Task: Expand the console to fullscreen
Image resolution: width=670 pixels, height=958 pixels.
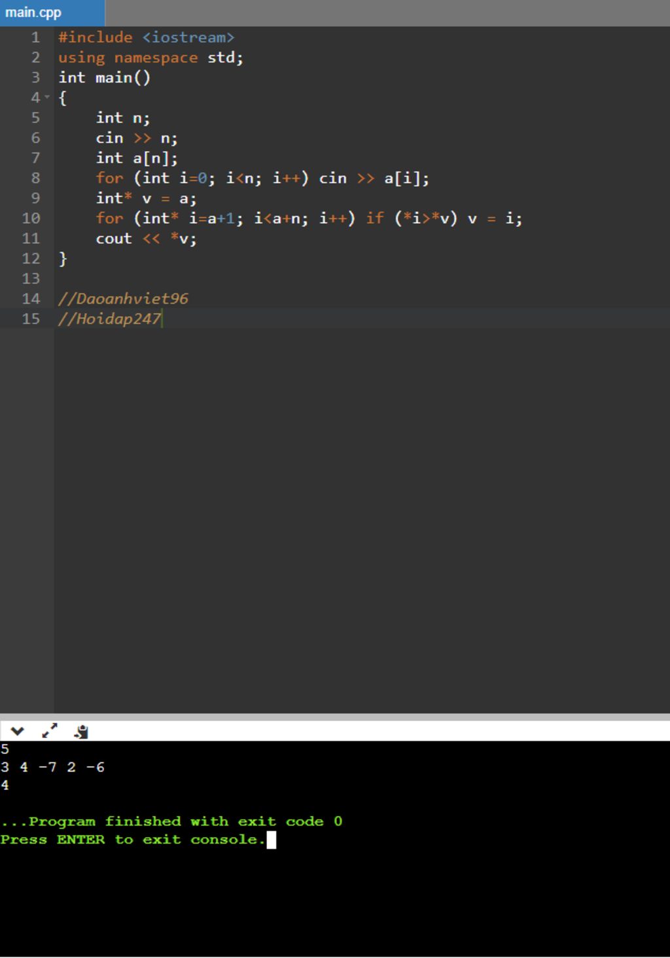Action: [50, 731]
